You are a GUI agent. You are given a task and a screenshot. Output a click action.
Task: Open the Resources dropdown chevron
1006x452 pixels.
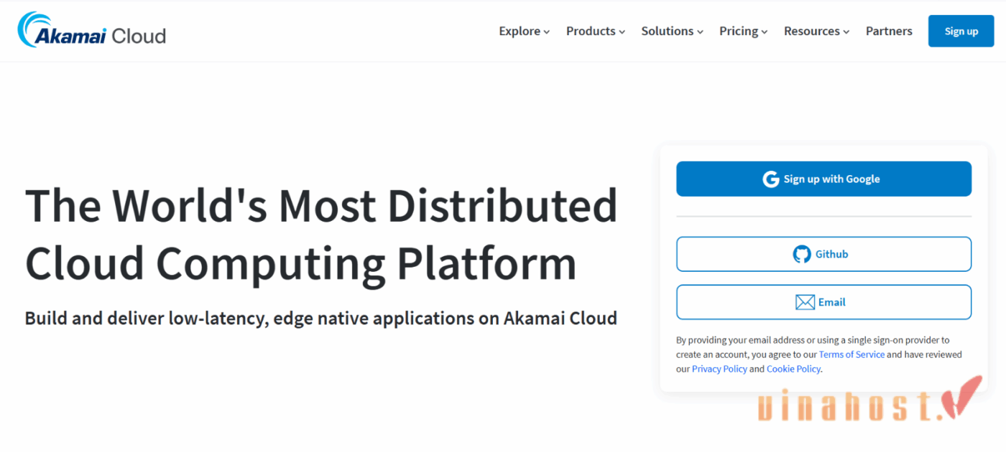(x=846, y=32)
